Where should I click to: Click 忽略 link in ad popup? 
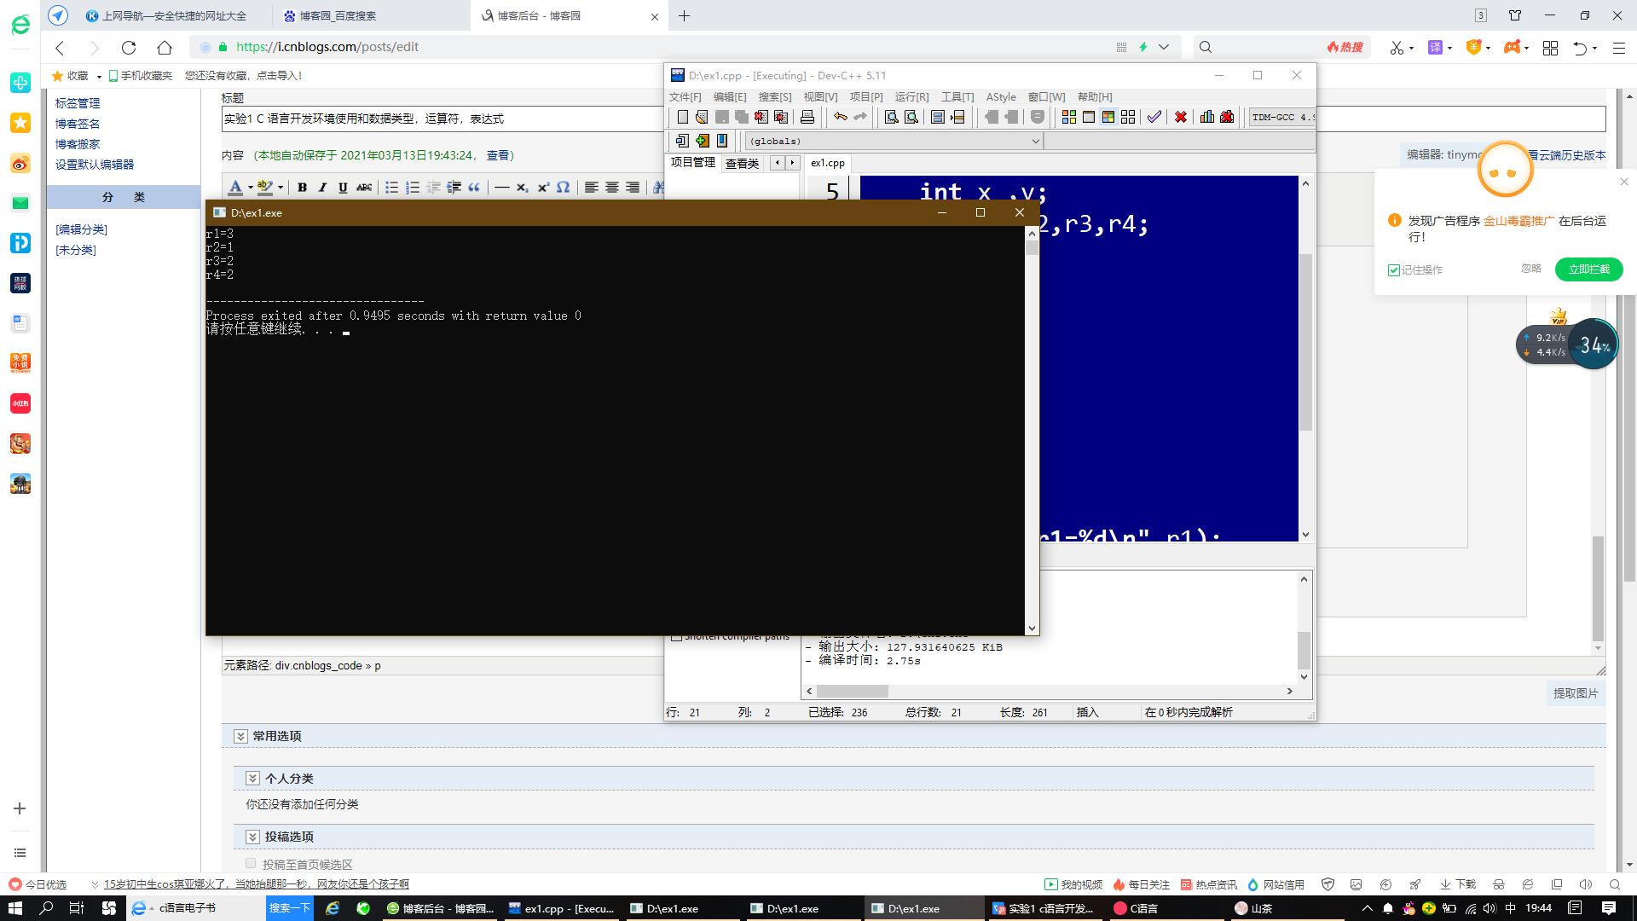tap(1530, 269)
